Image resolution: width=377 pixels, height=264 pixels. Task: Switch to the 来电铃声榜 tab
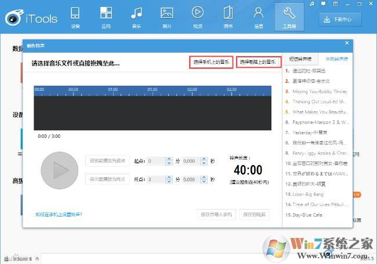(337, 60)
